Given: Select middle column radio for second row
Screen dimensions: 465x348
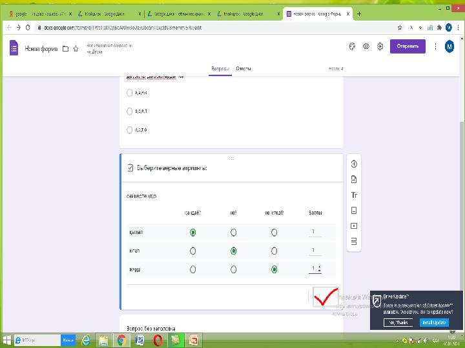Looking at the screenshot, I should [233, 251].
